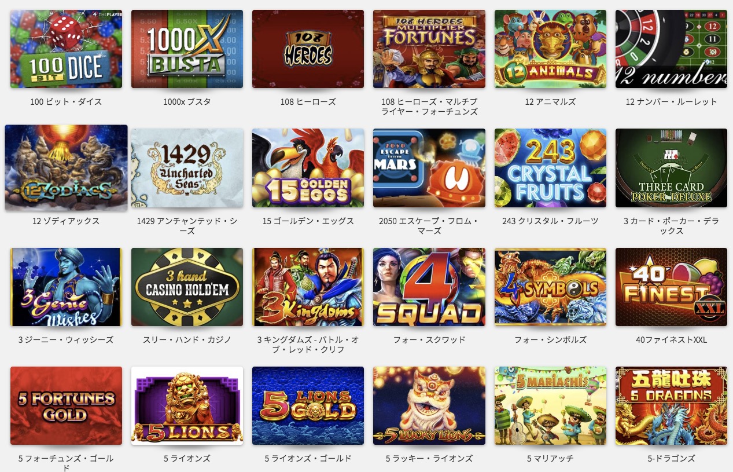Click the 12 numbers roulette thumbnail
The image size is (733, 472).
point(671,49)
